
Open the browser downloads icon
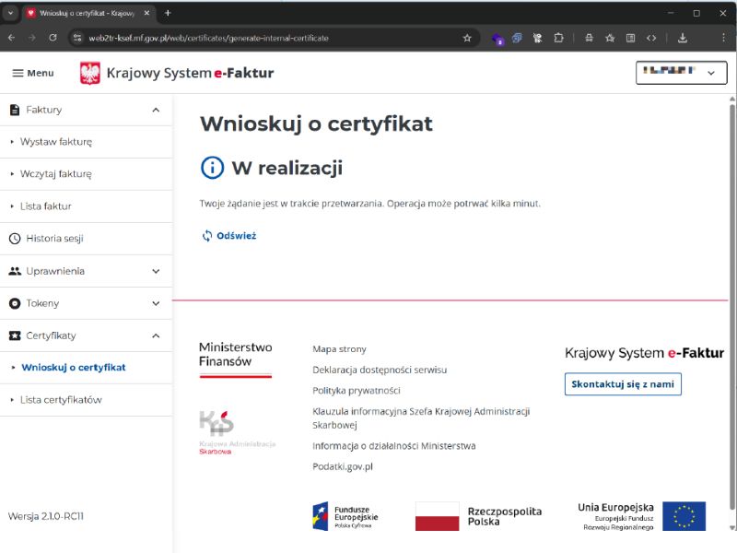click(683, 38)
